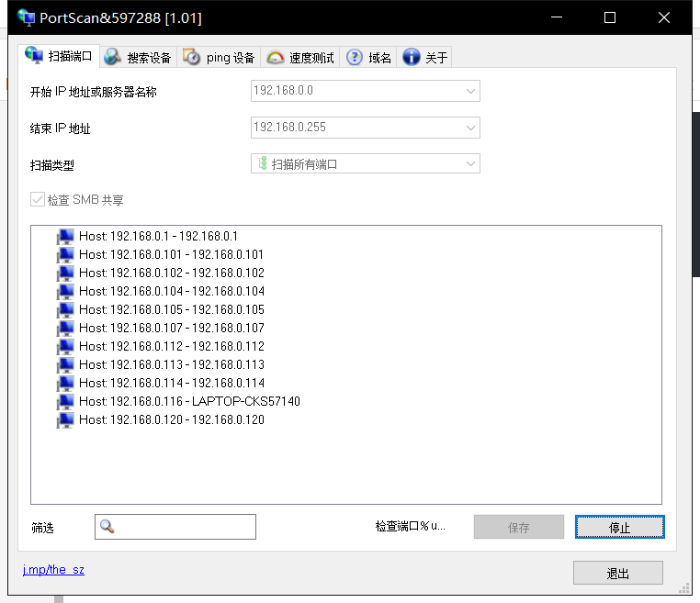Select the 扫描端口 tab
This screenshot has width=700, height=603.
(59, 56)
